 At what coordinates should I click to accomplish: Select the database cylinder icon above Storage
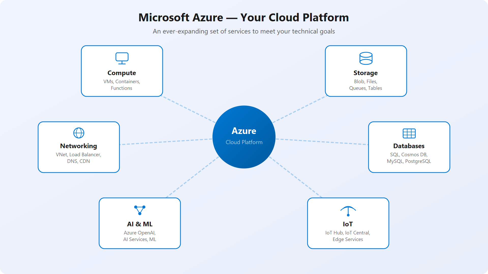pos(366,58)
